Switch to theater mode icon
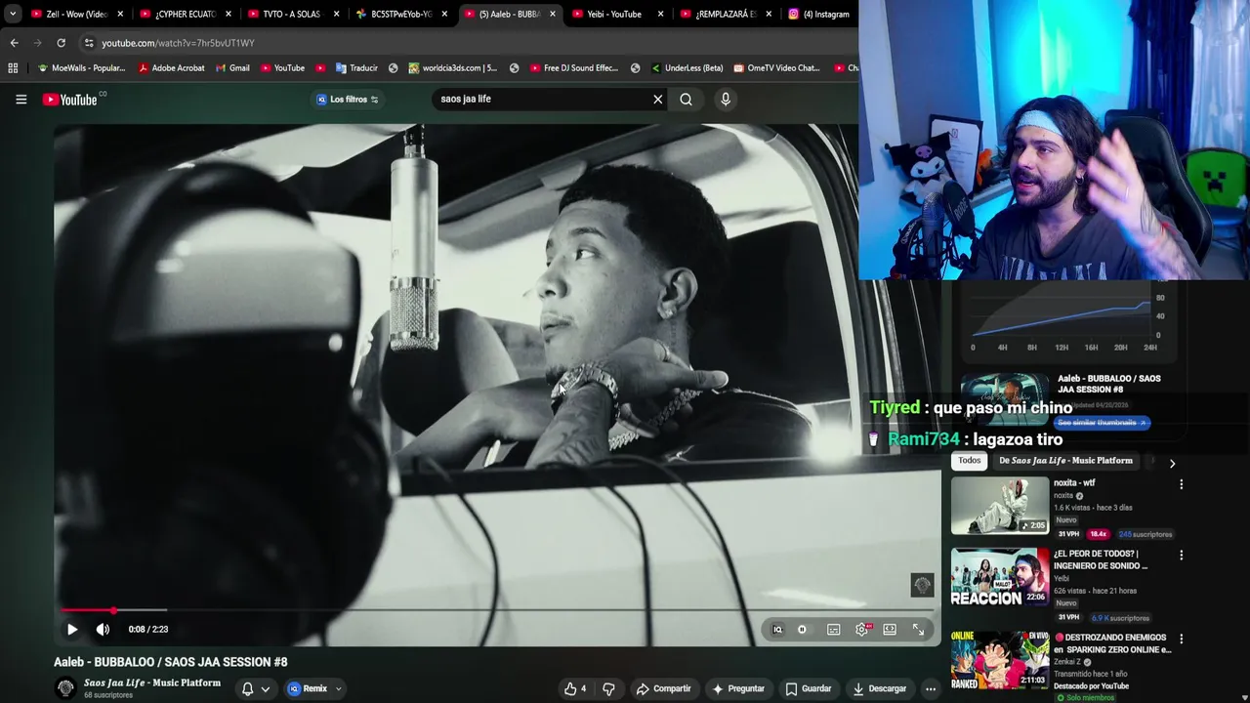 point(890,630)
